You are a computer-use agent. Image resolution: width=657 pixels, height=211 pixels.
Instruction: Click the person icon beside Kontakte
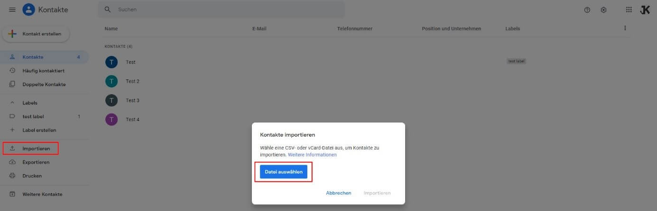(x=12, y=57)
